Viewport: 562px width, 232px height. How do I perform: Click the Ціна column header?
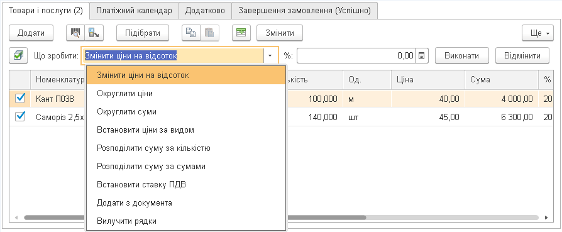428,80
